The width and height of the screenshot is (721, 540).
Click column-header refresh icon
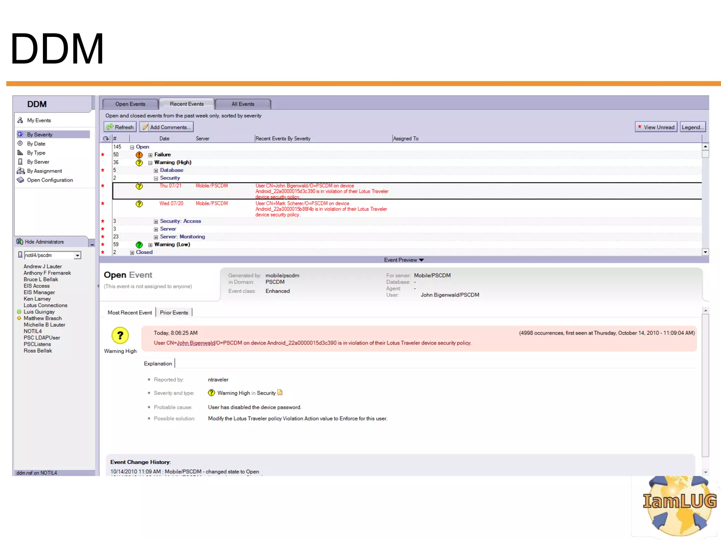106,139
